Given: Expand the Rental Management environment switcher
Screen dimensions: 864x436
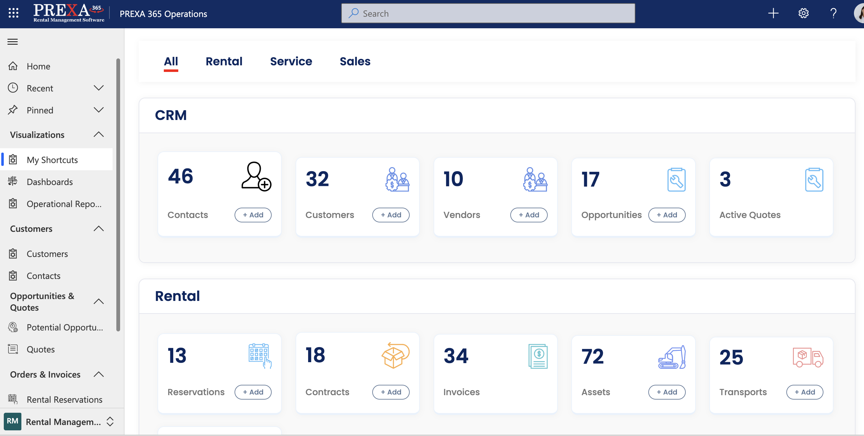Looking at the screenshot, I should point(110,422).
